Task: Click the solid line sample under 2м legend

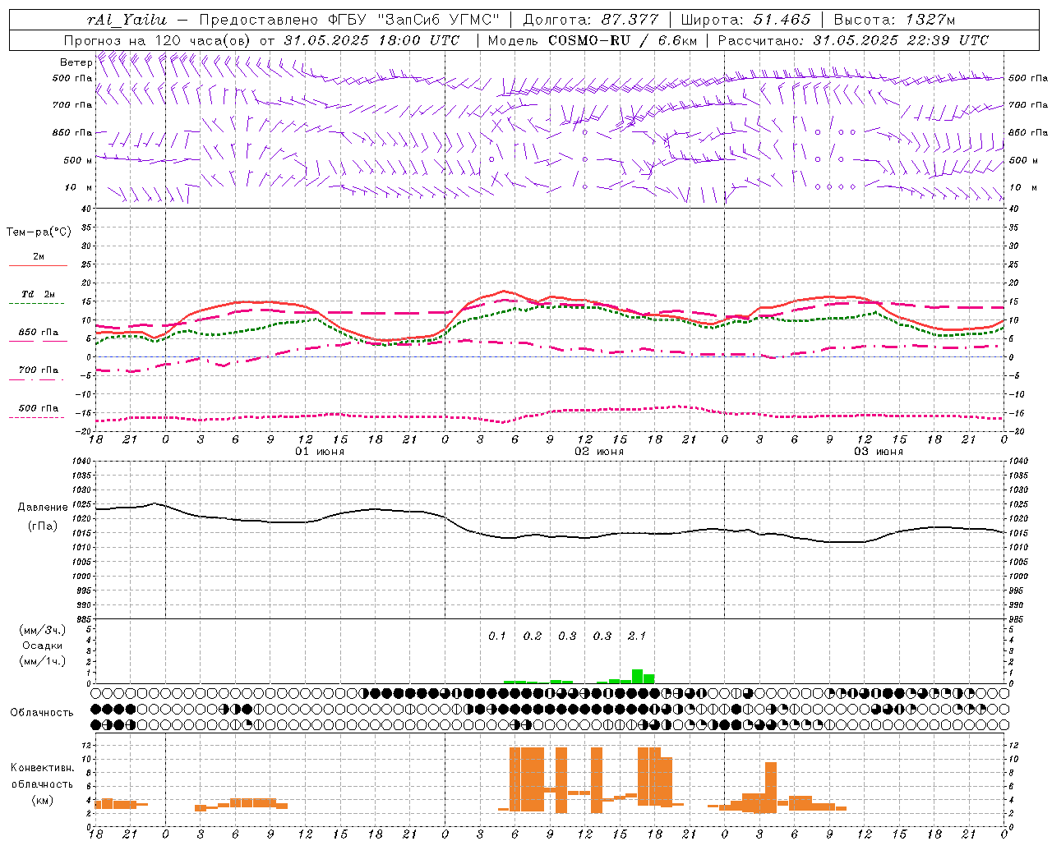Action: pos(38,266)
